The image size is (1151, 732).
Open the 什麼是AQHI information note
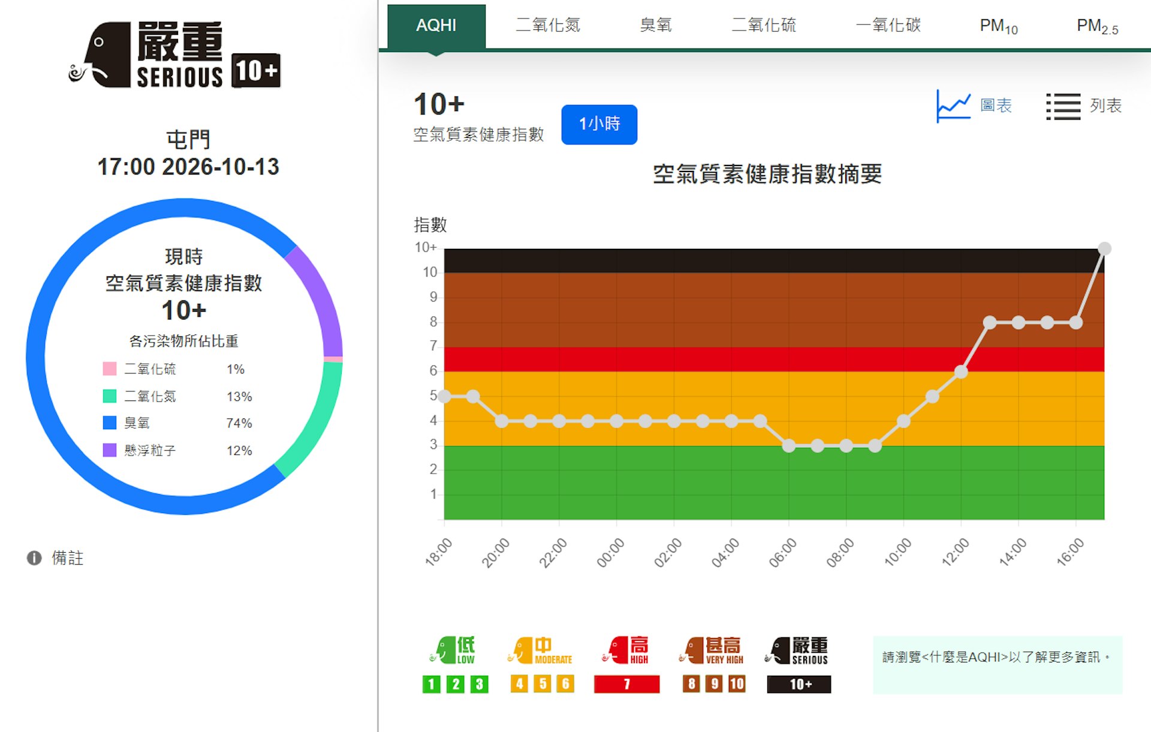pyautogui.click(x=997, y=664)
